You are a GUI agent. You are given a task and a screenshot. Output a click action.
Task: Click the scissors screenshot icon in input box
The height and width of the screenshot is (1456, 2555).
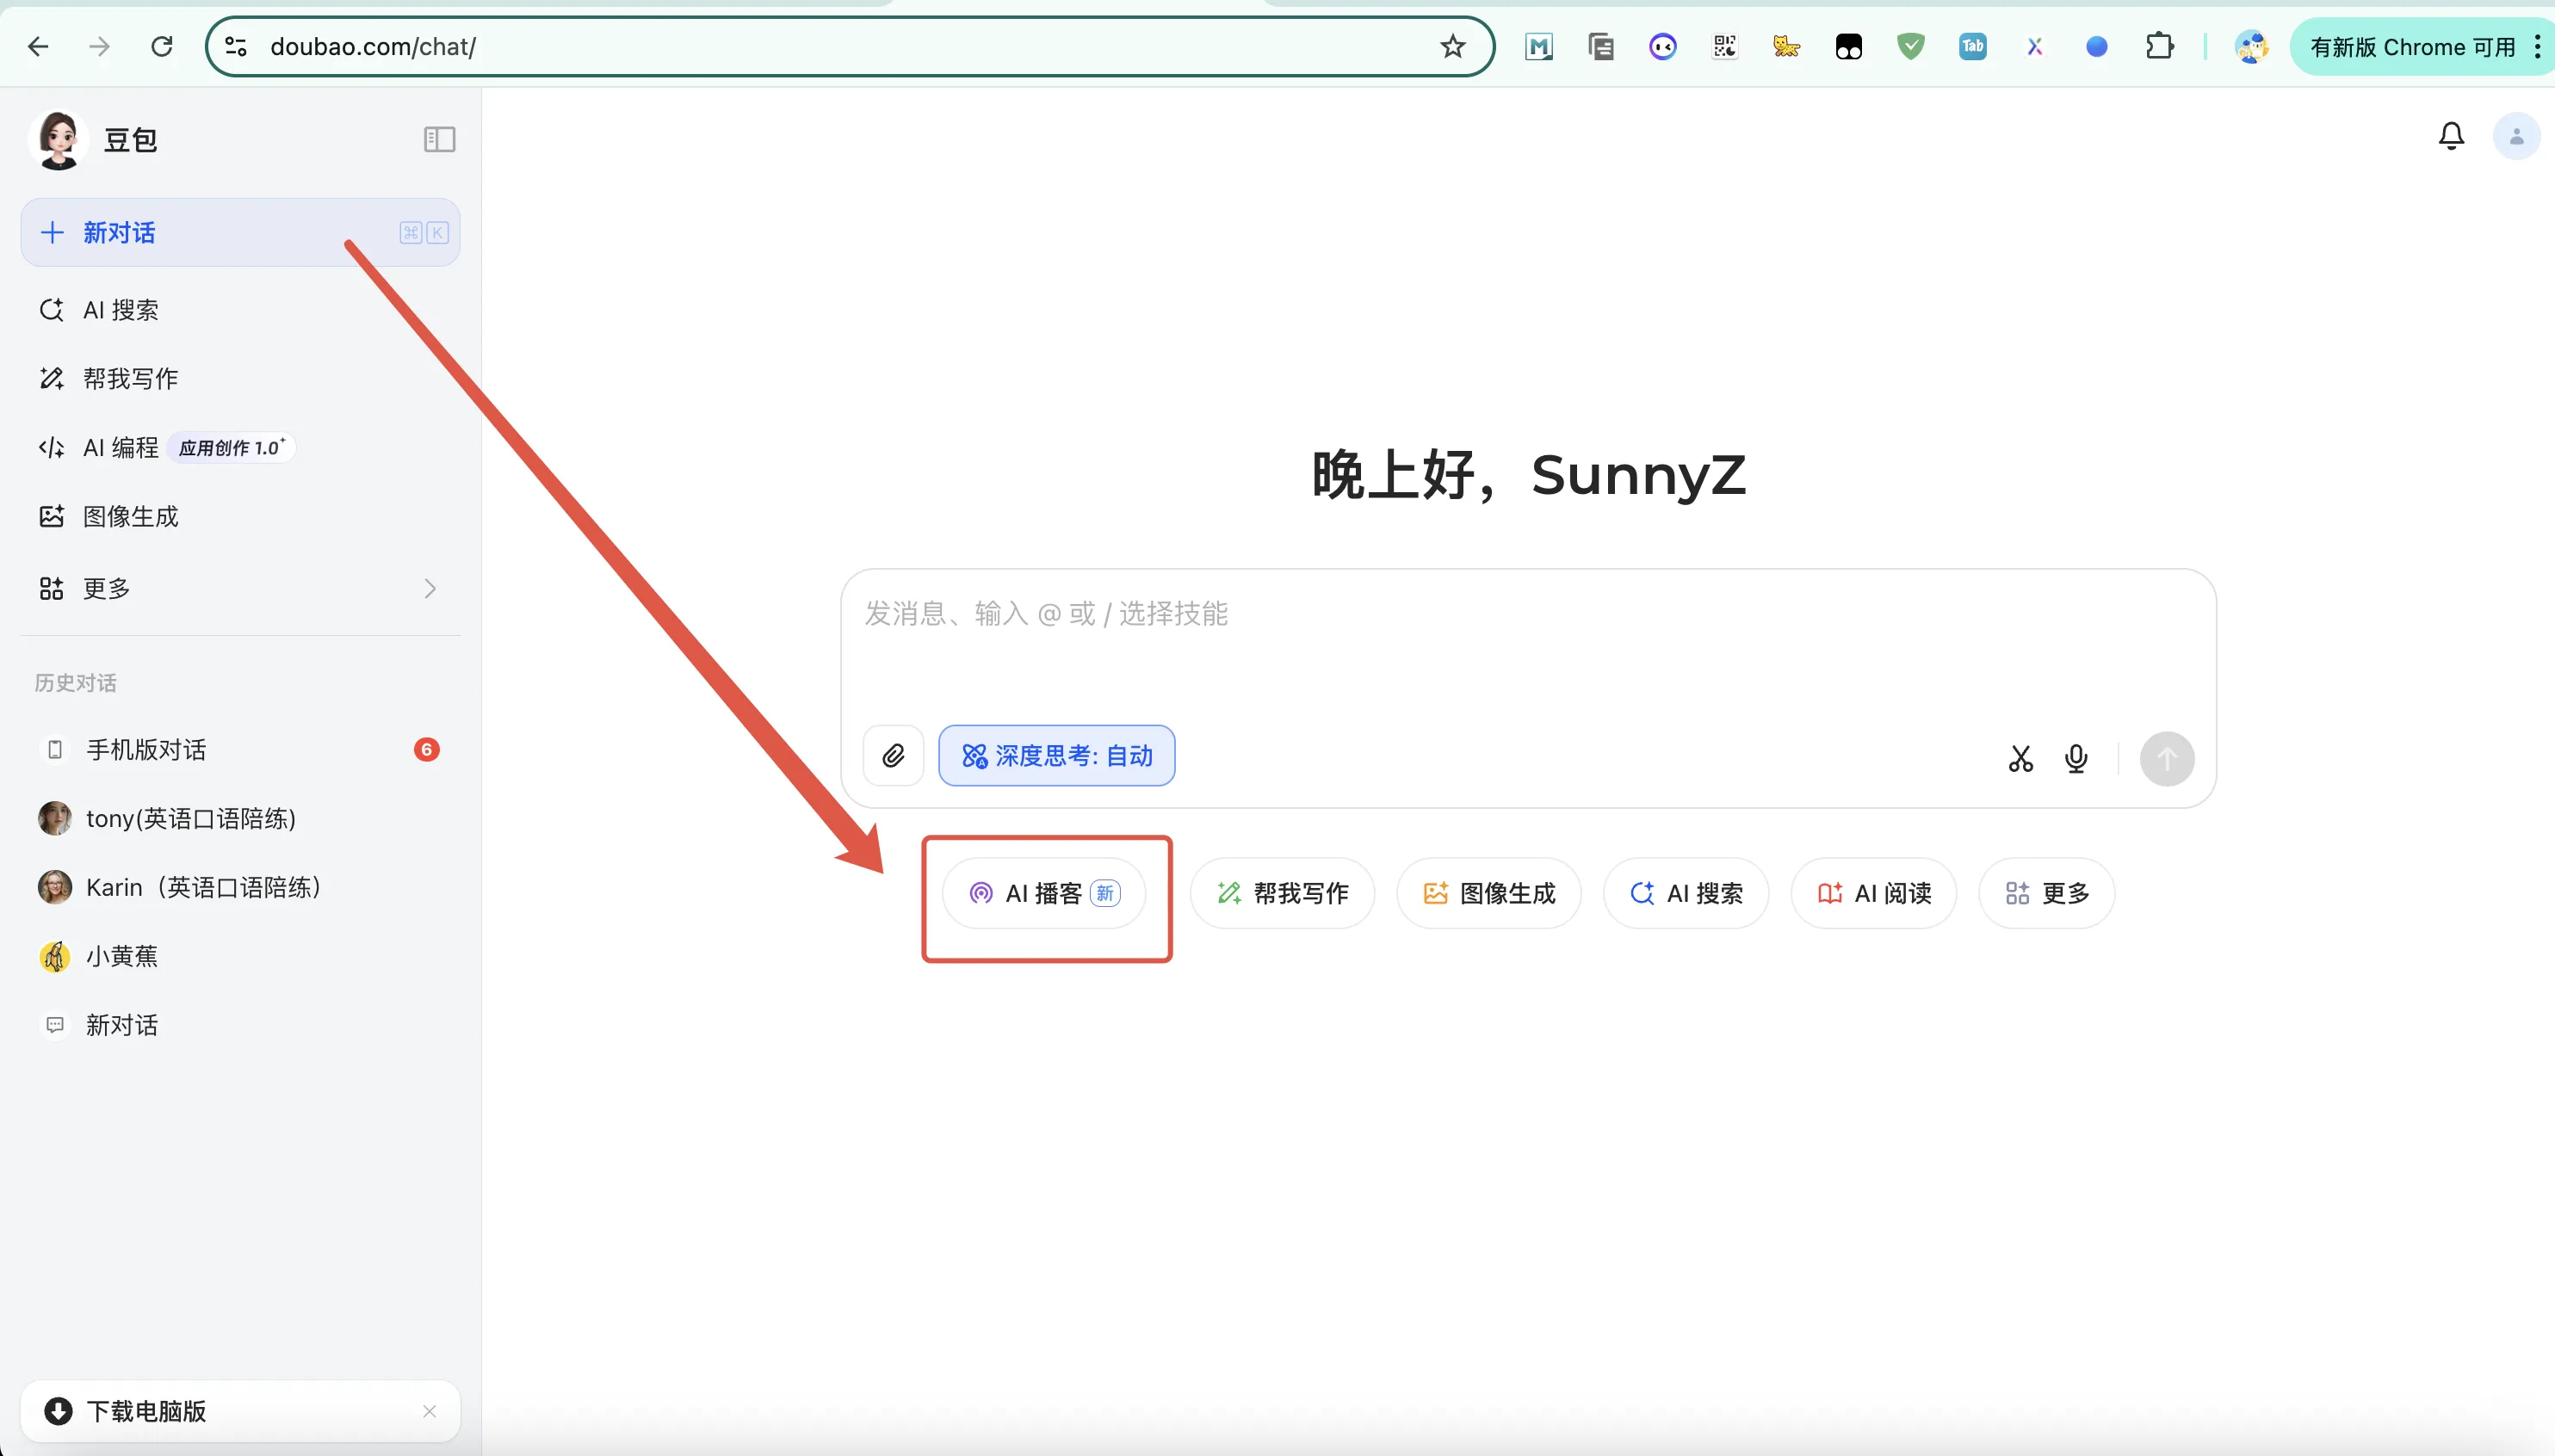tap(2020, 759)
